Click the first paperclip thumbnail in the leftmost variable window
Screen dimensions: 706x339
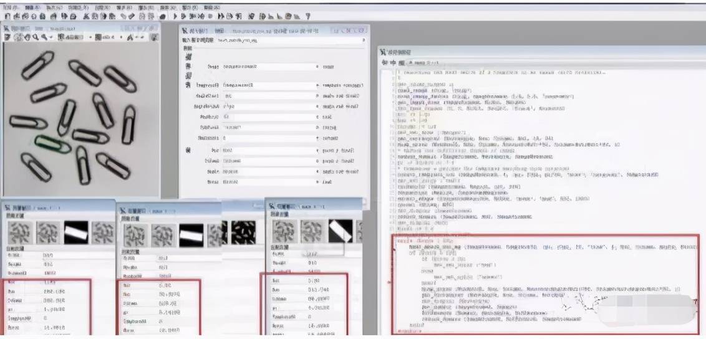(x=20, y=232)
